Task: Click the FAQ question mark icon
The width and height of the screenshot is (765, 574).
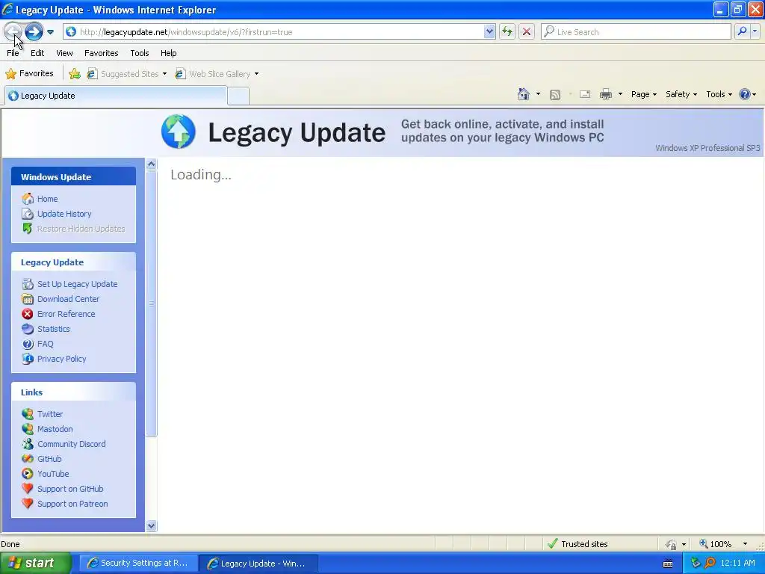Action: click(28, 344)
